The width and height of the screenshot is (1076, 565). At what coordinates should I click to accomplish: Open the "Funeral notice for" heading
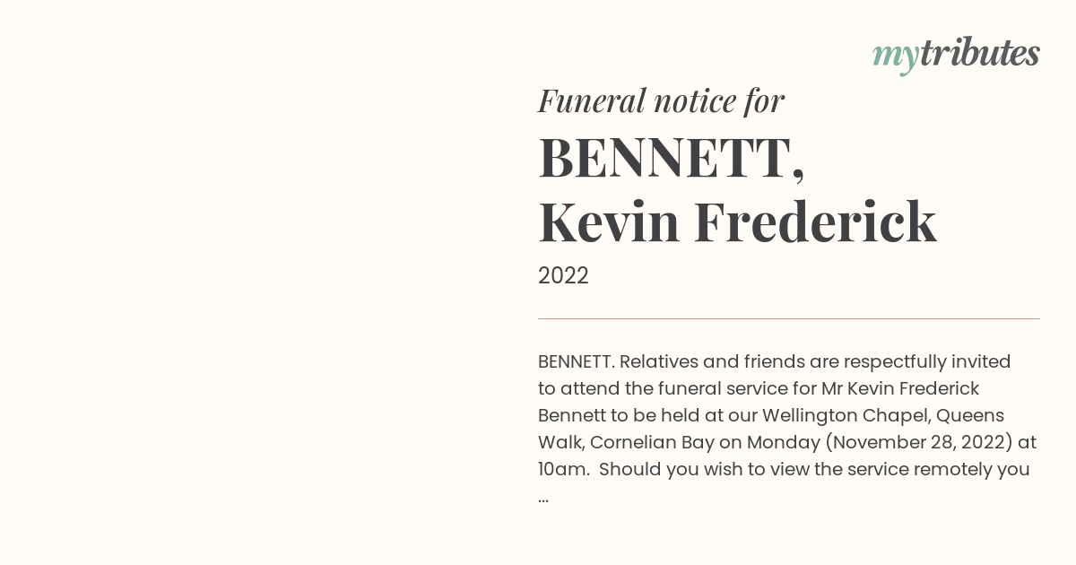coord(661,100)
